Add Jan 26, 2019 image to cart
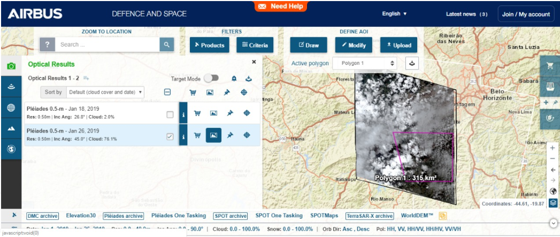Screen dimensions: 560x237 [197, 135]
